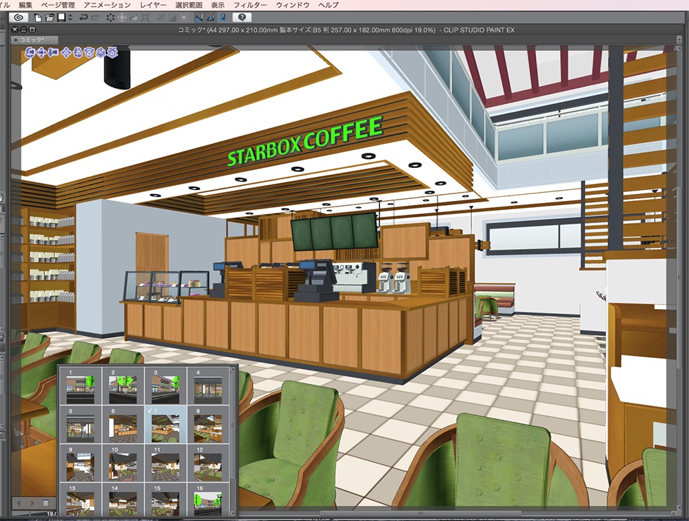Screen dimensions: 689x521
Task: Open the フィルター menu
Action: [x=250, y=5]
